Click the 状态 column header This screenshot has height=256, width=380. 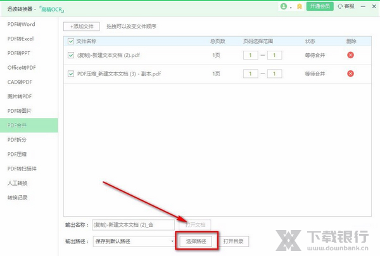pyautogui.click(x=310, y=41)
